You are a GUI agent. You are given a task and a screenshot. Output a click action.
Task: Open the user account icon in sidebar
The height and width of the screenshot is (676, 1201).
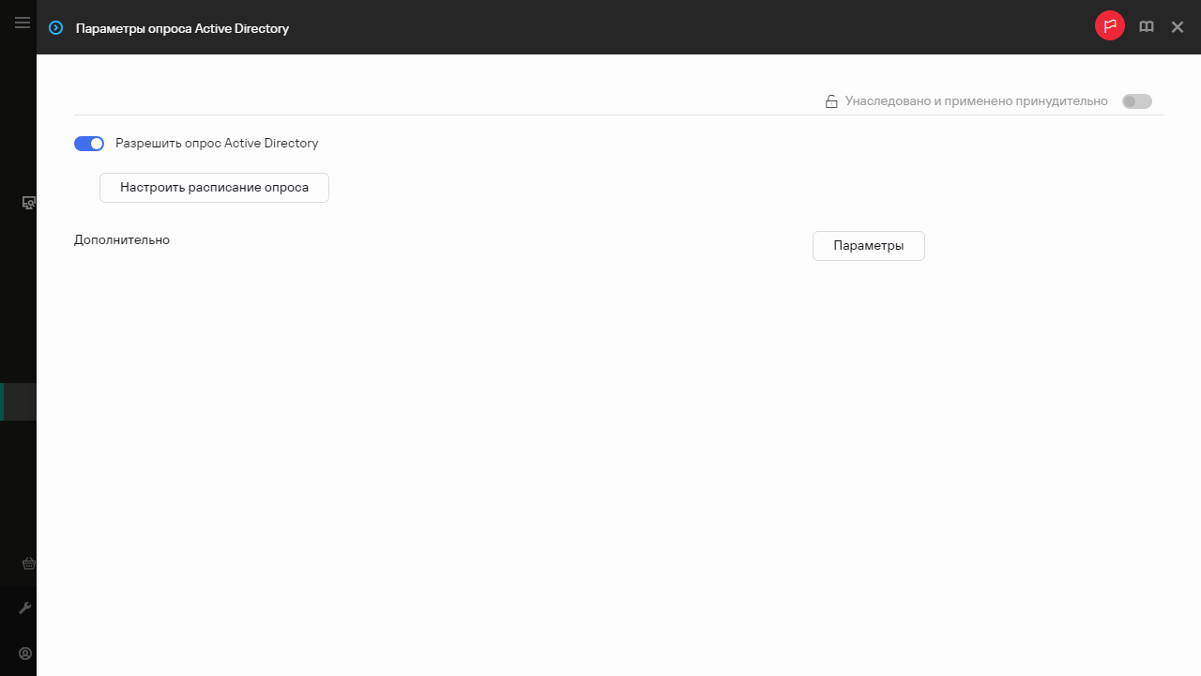[x=26, y=653]
